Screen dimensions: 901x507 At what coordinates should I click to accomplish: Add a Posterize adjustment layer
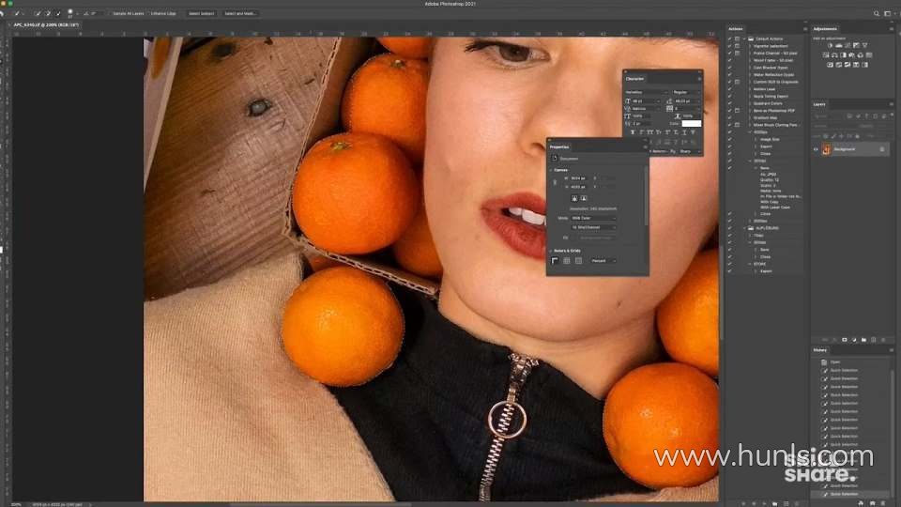coord(838,65)
